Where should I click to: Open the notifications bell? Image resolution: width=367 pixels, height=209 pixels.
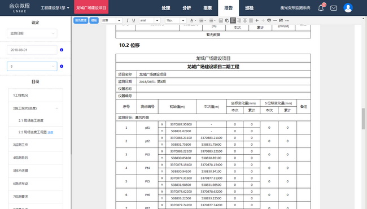click(321, 8)
